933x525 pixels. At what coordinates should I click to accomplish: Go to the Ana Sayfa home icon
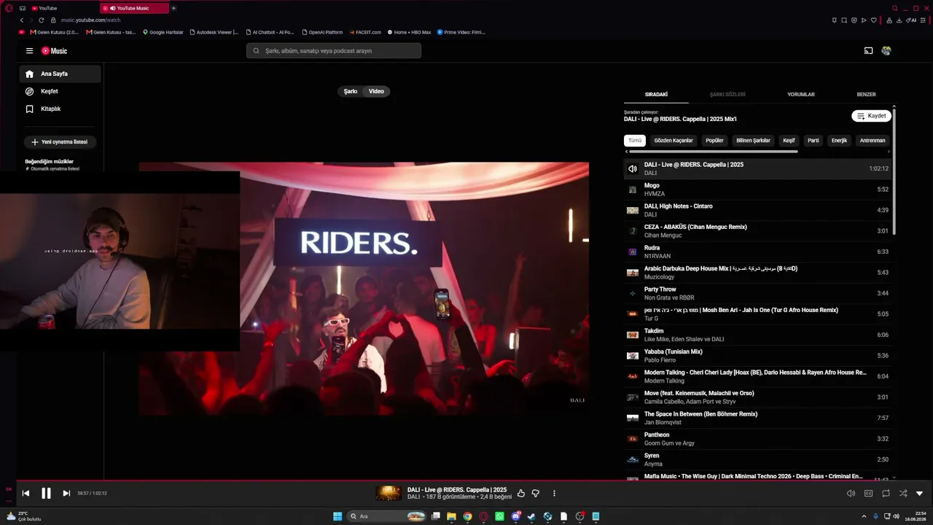pos(30,74)
